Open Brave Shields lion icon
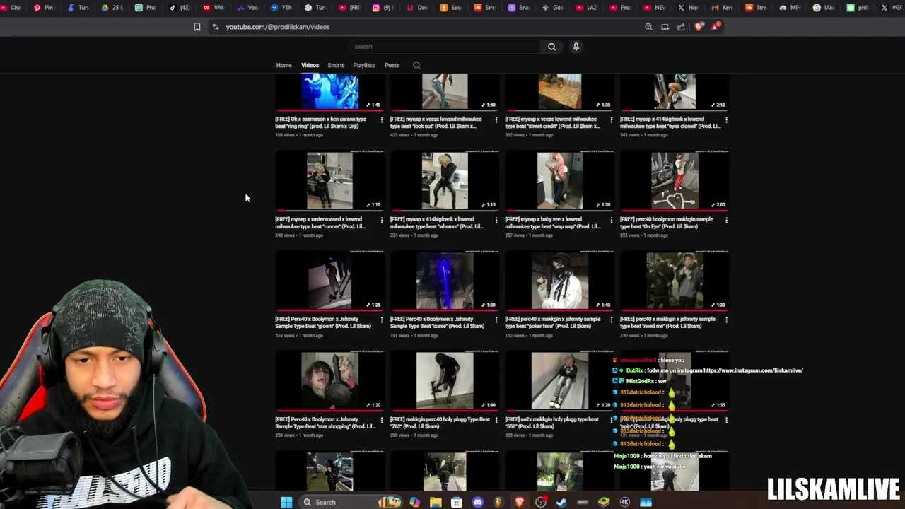Viewport: 905px width, 509px height. [699, 27]
